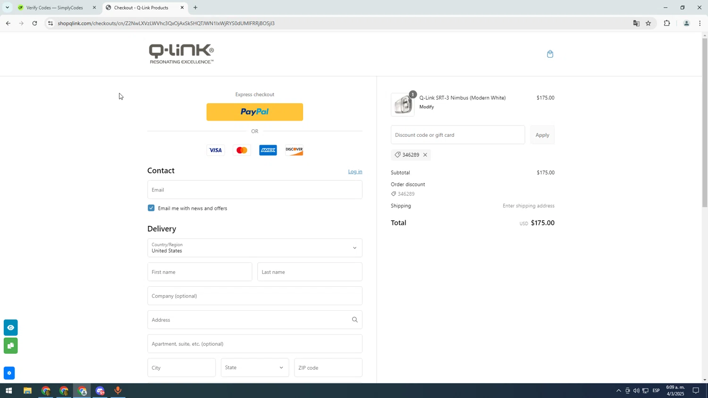Screen dimensions: 708x398
Task: Open the Chrome three-dot menu
Action: (700, 23)
